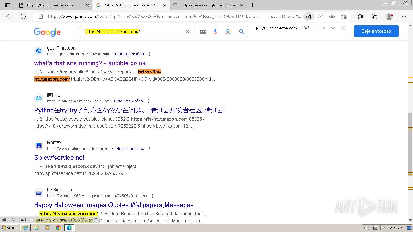Open Edge Settings and more menu
The height and width of the screenshot is (232, 413).
click(x=404, y=16)
